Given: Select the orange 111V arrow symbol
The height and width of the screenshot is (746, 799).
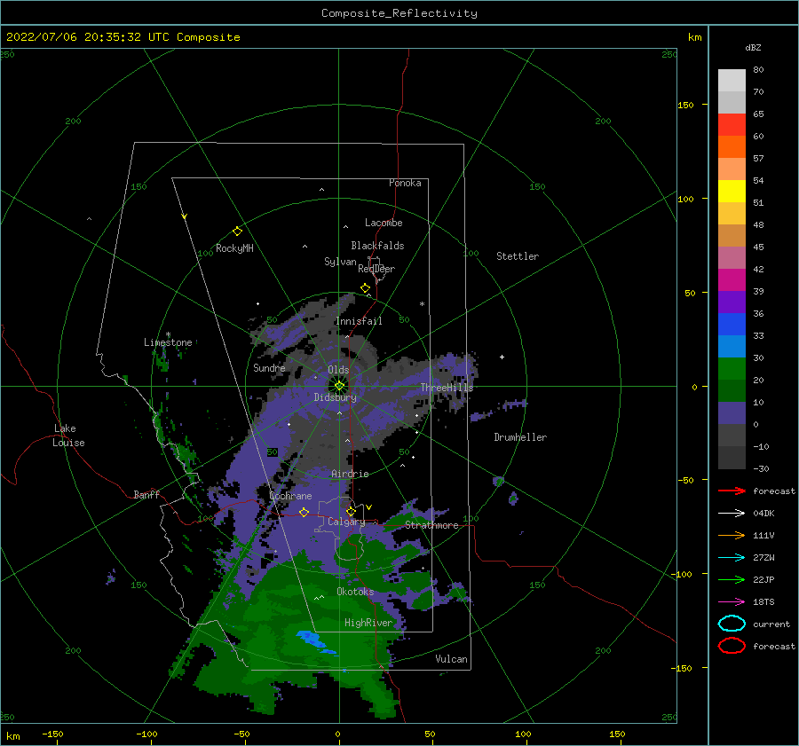Looking at the screenshot, I should pos(732,535).
